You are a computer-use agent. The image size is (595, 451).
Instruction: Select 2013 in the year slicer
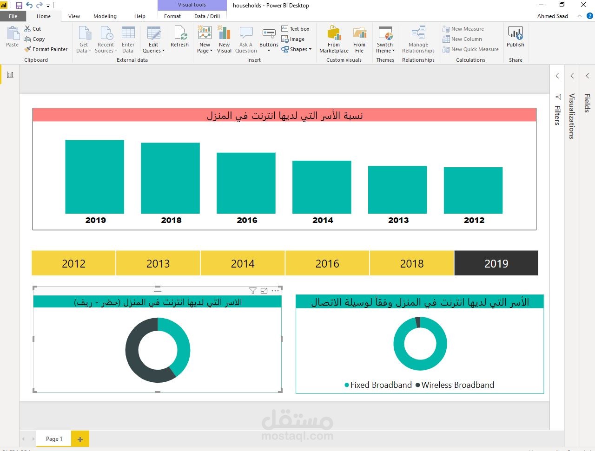(158, 263)
